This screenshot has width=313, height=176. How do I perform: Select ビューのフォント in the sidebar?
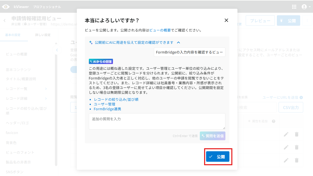[20, 152]
